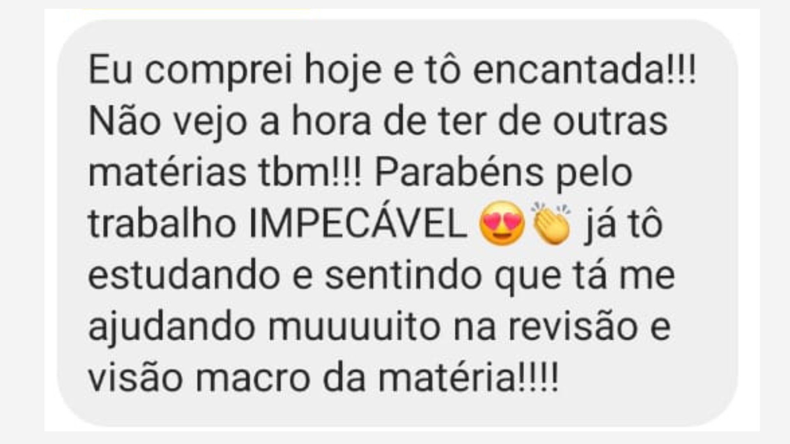Click the word outras on the second line
This screenshot has width=790, height=444.
(610, 122)
